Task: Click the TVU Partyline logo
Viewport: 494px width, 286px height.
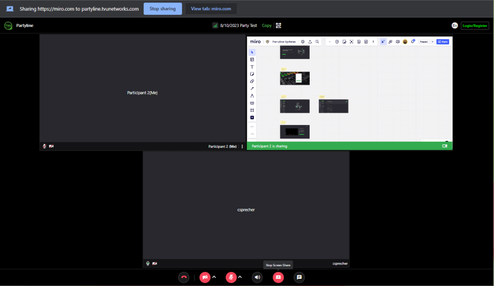Action: (x=8, y=26)
